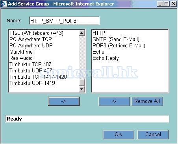Image resolution: width=178 pixels, height=144 pixels.
Task: Choose Quicktime from the available services
Action: 21,52
